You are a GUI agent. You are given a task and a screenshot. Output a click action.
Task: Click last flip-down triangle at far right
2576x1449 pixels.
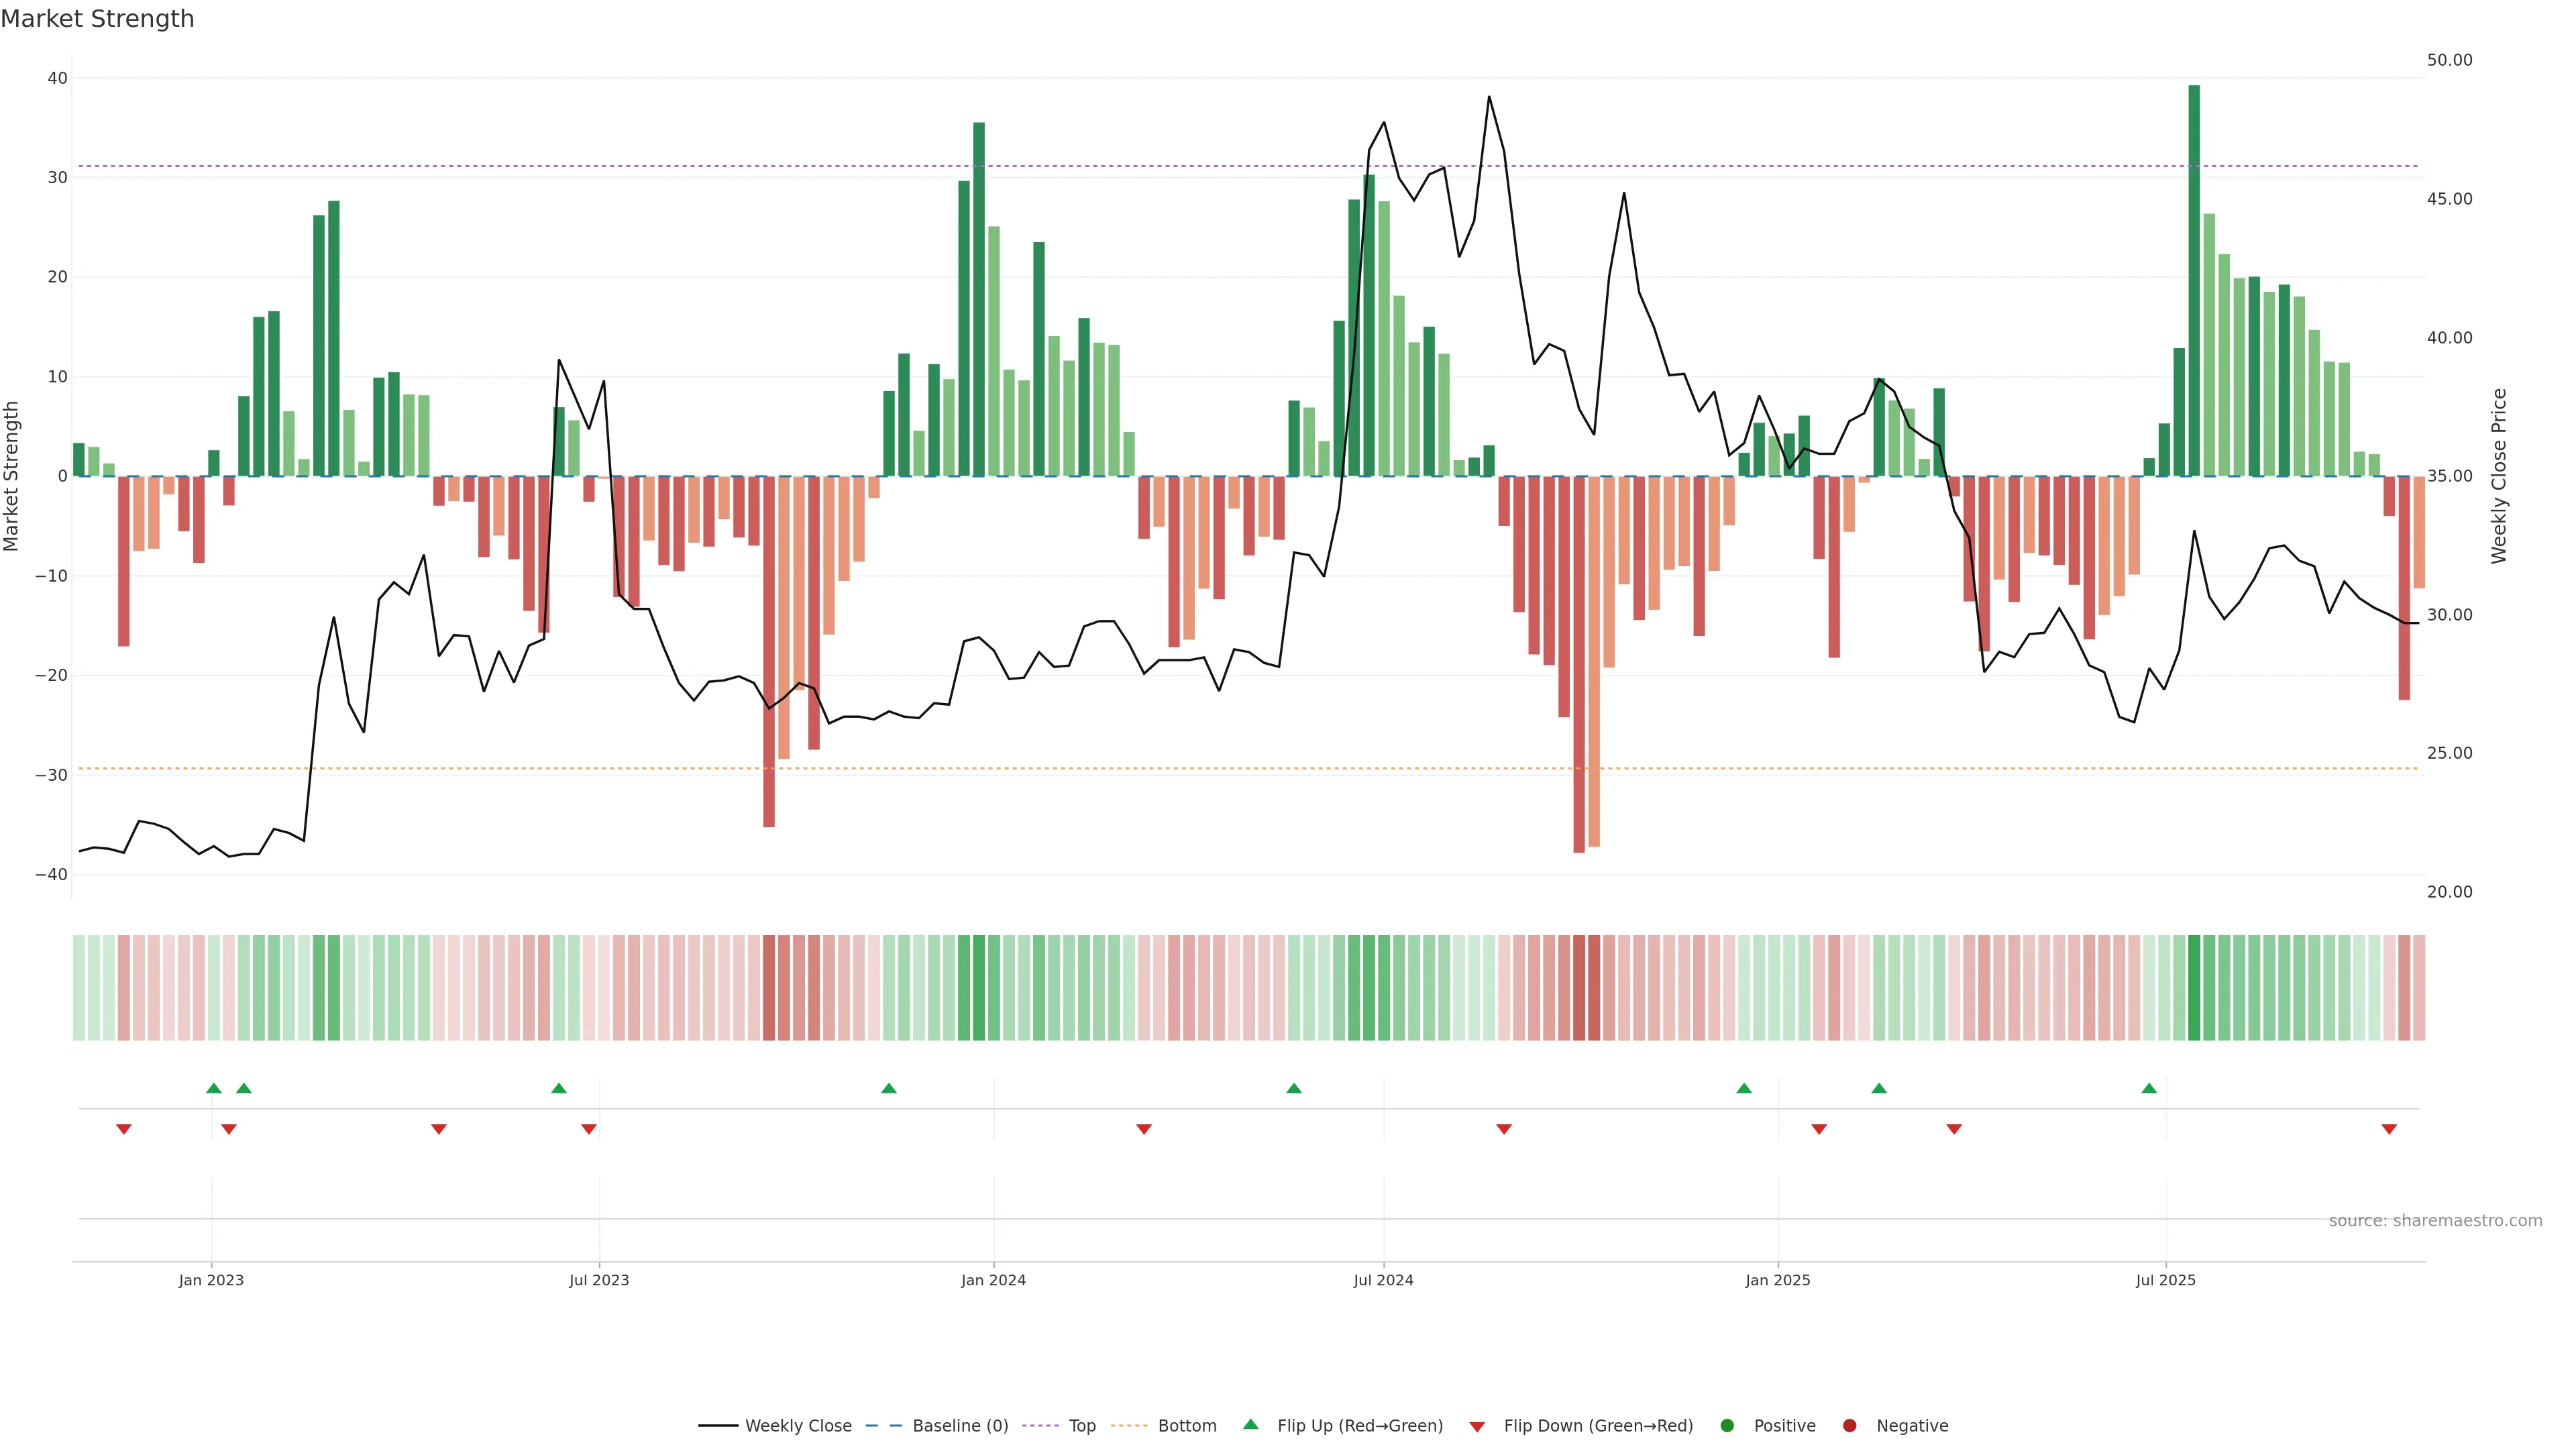2389,1129
